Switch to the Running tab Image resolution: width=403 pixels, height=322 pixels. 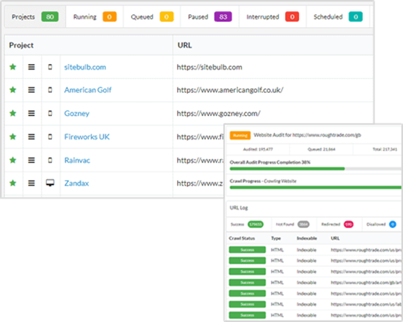[95, 17]
